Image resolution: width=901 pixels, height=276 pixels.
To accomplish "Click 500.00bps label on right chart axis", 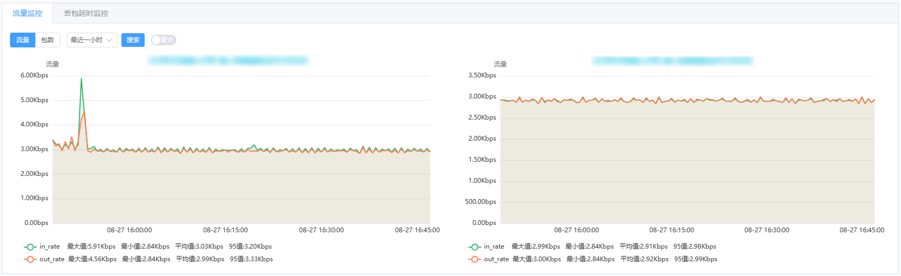I will [480, 202].
